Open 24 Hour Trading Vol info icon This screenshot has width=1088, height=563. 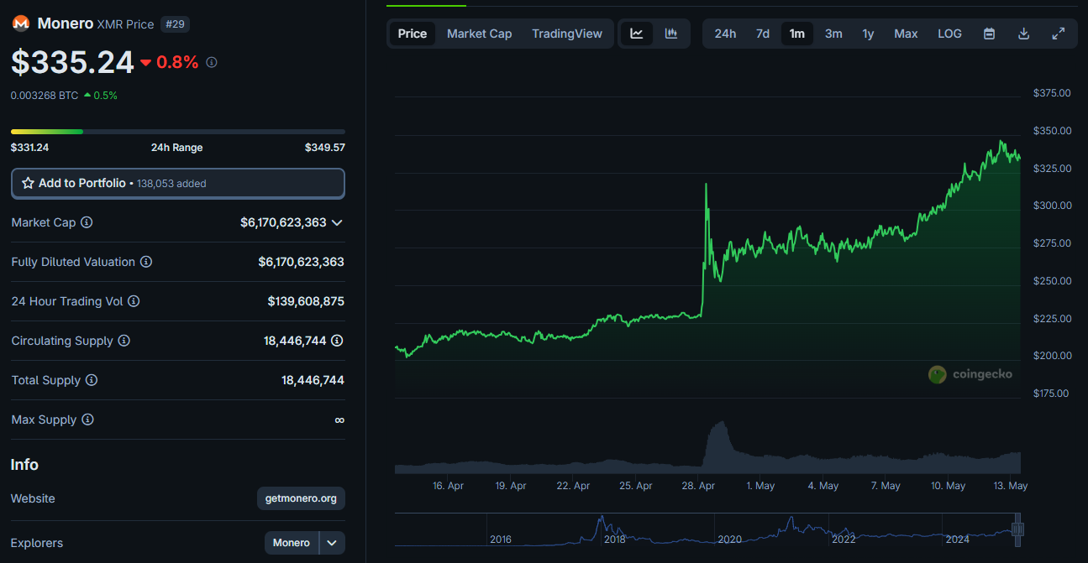click(x=134, y=301)
